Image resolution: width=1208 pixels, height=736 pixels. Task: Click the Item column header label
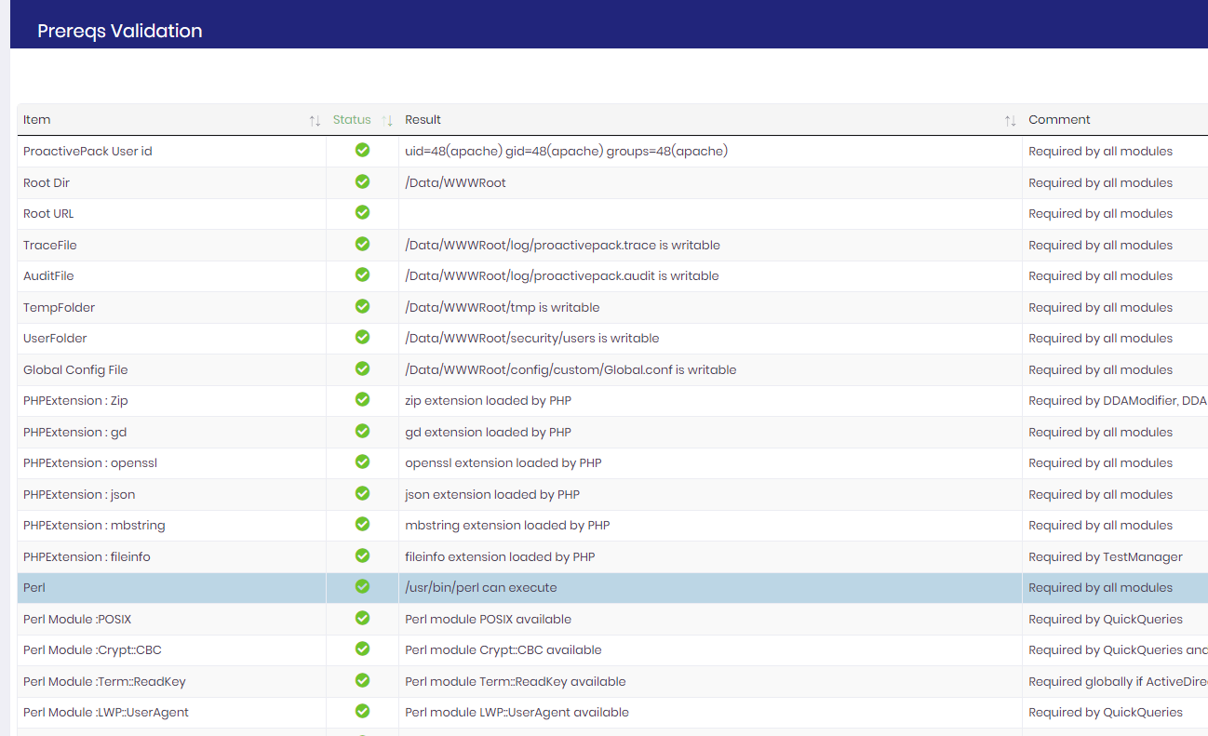[37, 120]
